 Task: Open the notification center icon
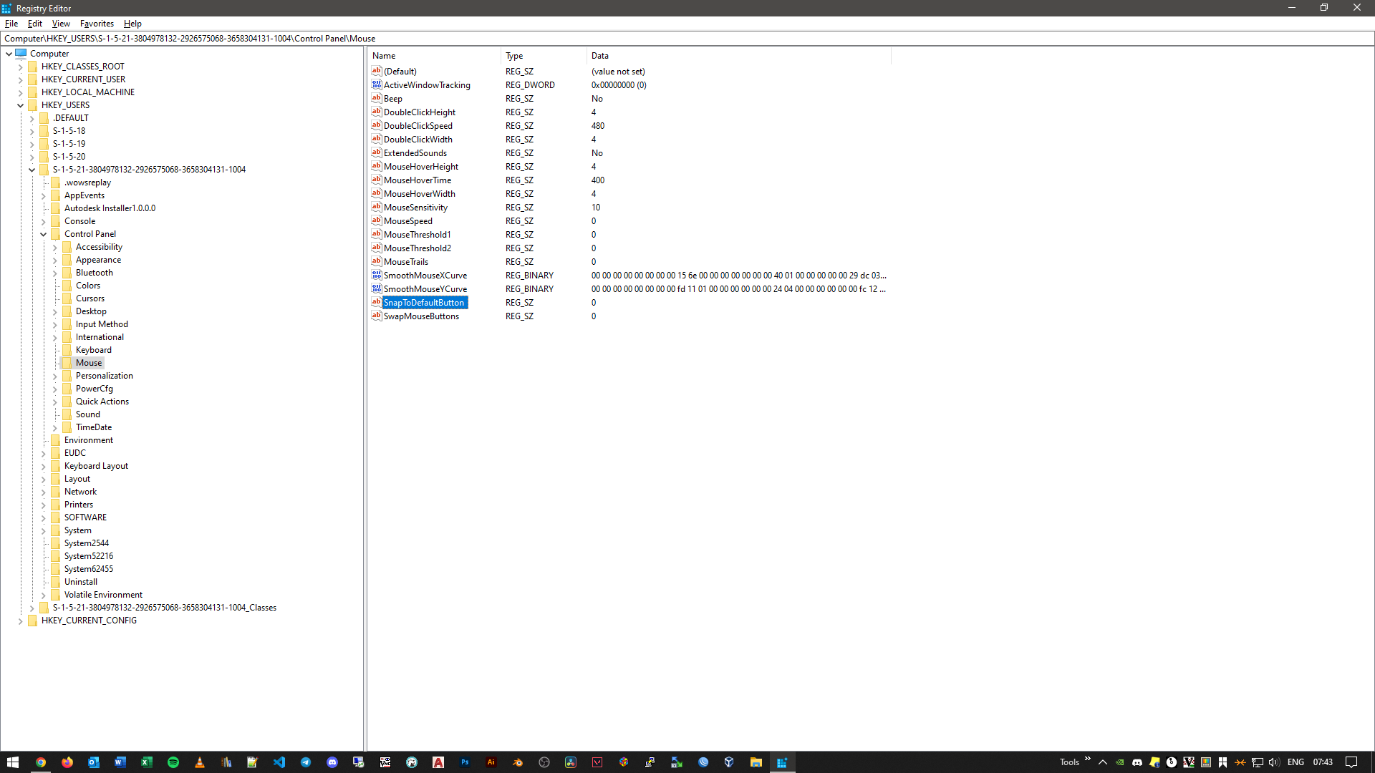pyautogui.click(x=1351, y=762)
